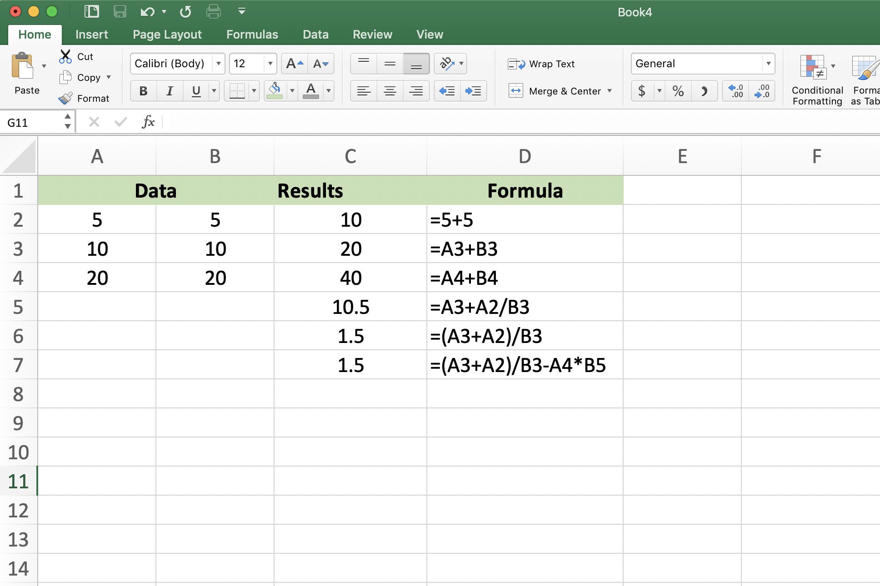Select the Home tab in ribbon
880x586 pixels.
click(35, 34)
